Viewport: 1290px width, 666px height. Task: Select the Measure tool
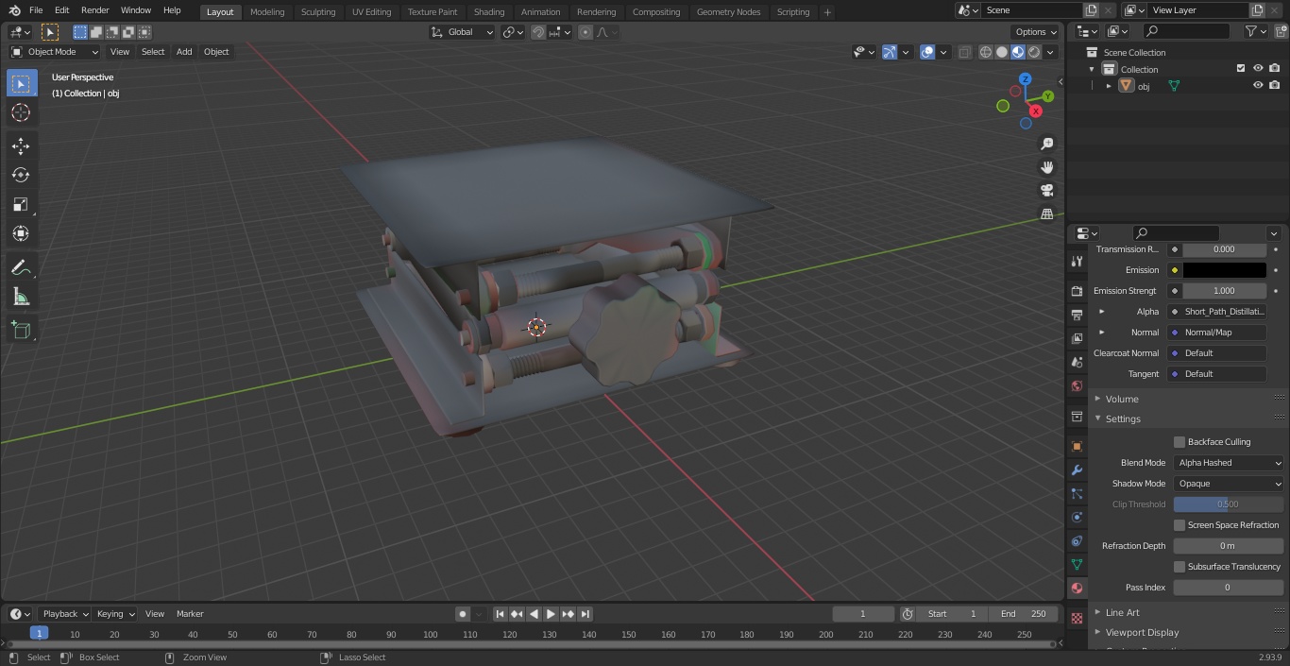point(21,298)
